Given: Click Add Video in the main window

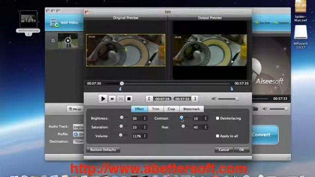Looking at the screenshot, I should [x=64, y=23].
